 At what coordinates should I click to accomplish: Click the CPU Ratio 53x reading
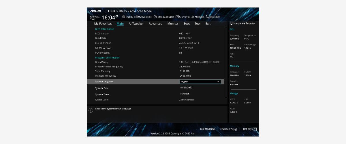[232, 57]
